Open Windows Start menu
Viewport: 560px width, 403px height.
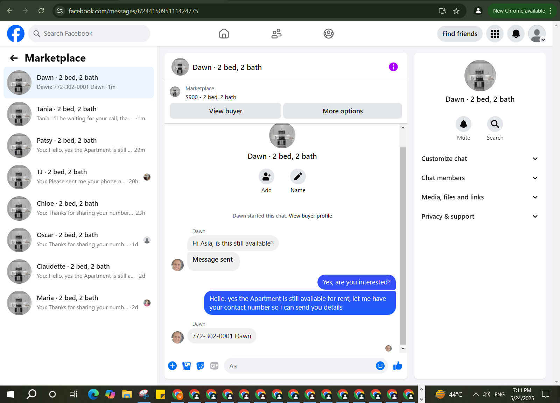point(10,394)
